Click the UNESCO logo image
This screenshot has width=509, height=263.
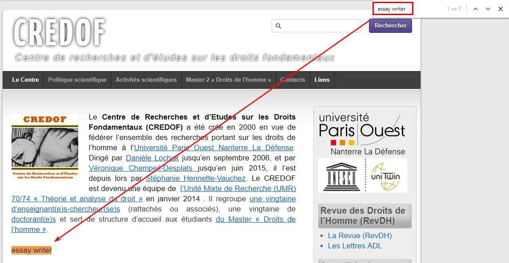tap(341, 177)
